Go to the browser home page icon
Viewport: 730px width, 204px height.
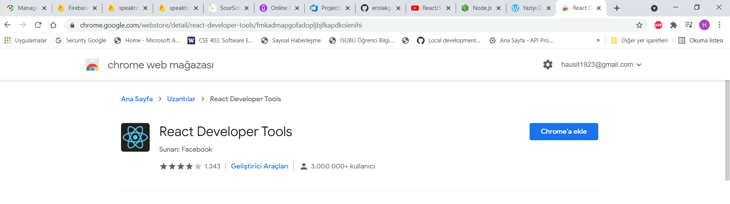tap(53, 25)
